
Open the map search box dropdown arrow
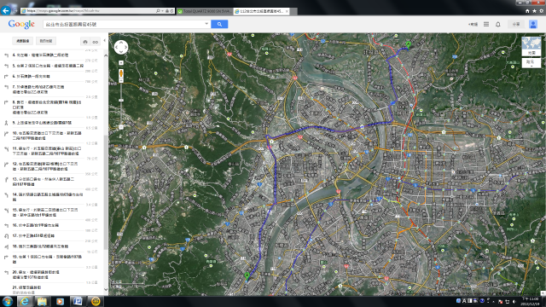[206, 24]
